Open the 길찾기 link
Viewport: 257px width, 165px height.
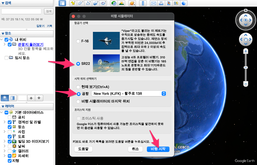(40, 26)
